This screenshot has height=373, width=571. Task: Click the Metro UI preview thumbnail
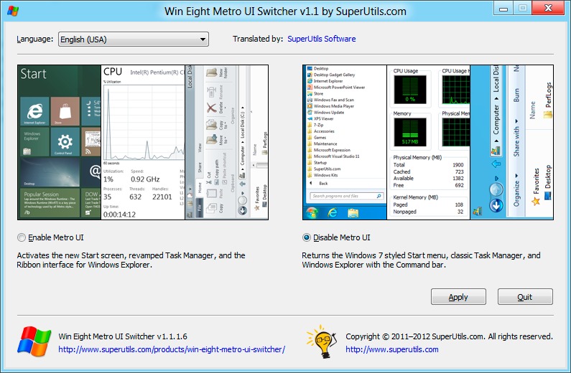(142, 142)
